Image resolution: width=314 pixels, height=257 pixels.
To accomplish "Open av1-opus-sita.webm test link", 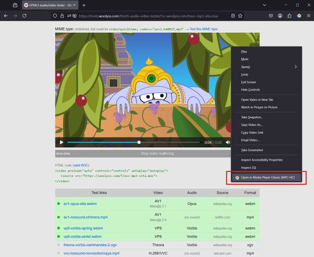I will (80, 204).
